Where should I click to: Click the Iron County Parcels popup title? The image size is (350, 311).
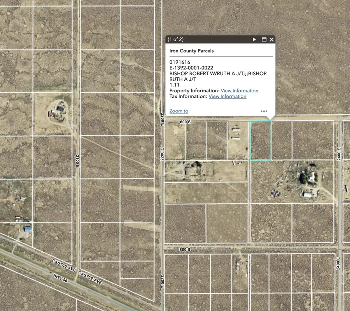pyautogui.click(x=191, y=50)
